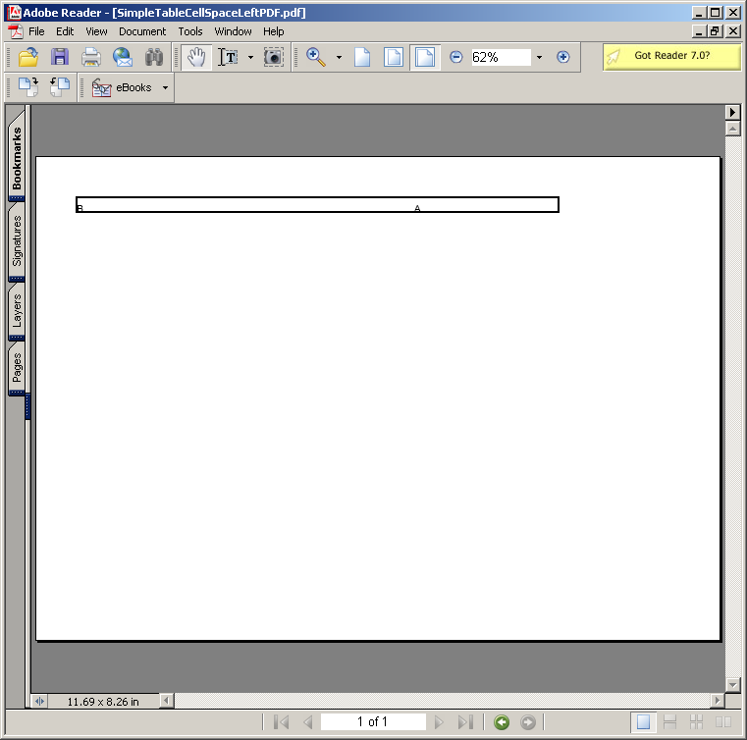Click the Email document globe icon
This screenshot has height=740, width=747.
(x=123, y=57)
